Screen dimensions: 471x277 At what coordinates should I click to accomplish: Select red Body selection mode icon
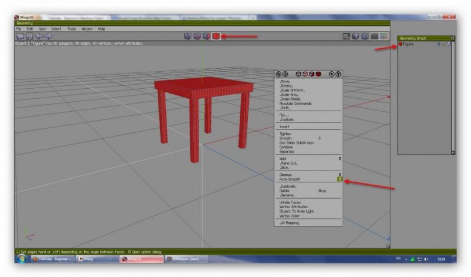pyautogui.click(x=217, y=36)
